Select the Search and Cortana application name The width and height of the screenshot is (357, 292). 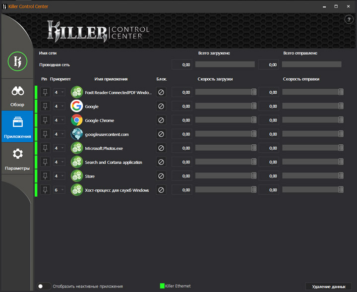click(x=114, y=162)
